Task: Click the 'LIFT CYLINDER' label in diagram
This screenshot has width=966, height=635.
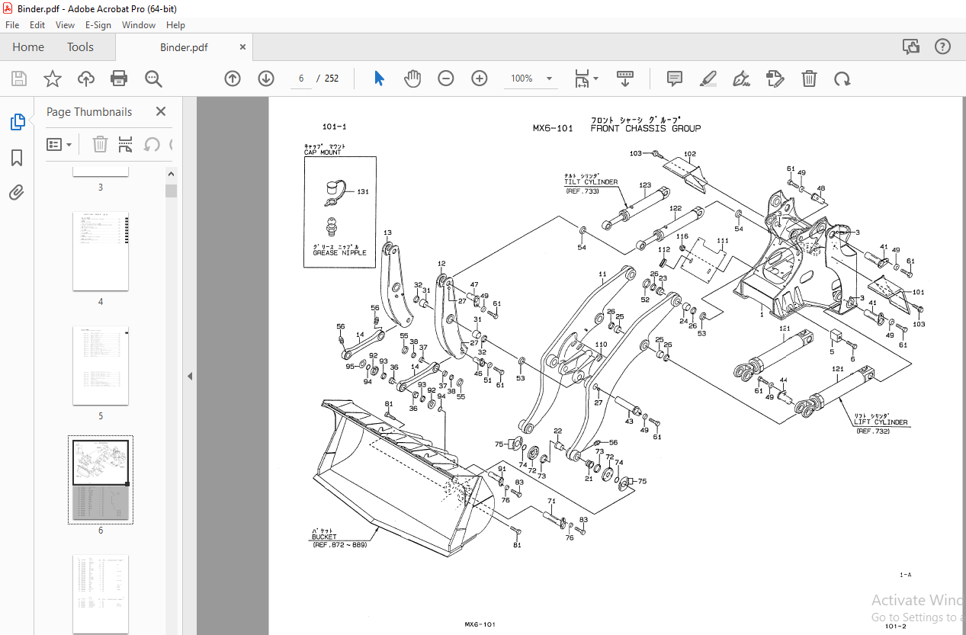Action: [x=881, y=422]
